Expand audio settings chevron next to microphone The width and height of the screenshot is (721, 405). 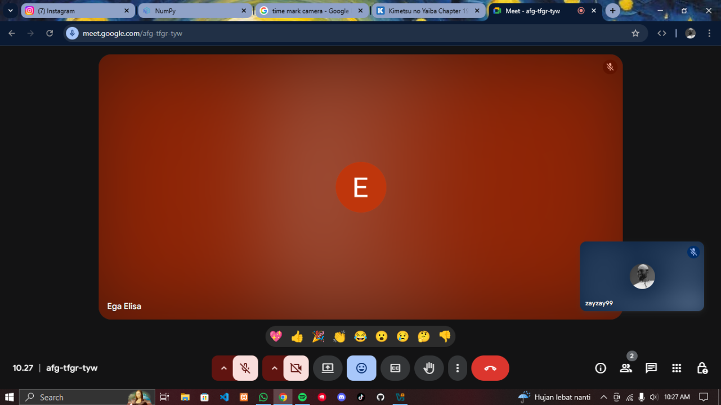pyautogui.click(x=223, y=368)
